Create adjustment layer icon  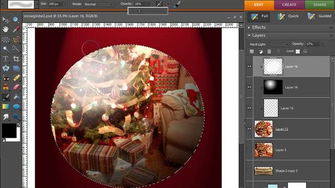pos(261,51)
